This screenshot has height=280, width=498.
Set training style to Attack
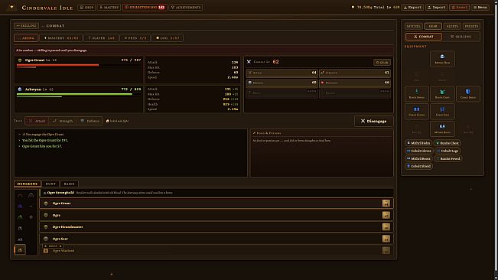coord(37,121)
